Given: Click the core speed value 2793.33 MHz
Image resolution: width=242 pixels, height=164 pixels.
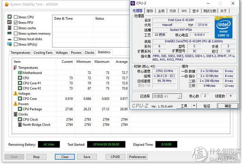Looking at the screenshot, I should point(165,71).
